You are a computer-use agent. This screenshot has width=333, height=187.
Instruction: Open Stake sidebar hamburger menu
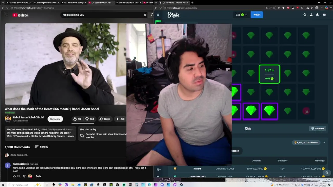coord(158,15)
